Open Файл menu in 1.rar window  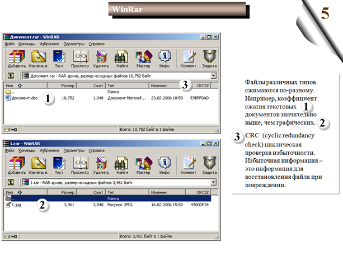(10, 150)
